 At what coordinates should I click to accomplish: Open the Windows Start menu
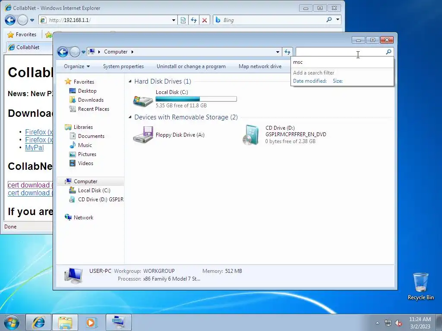click(12, 322)
